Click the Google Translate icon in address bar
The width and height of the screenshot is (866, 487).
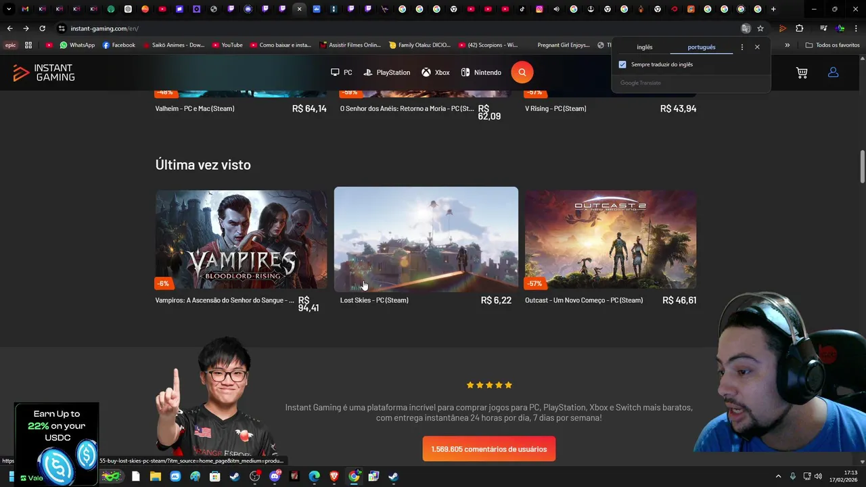[x=746, y=28]
